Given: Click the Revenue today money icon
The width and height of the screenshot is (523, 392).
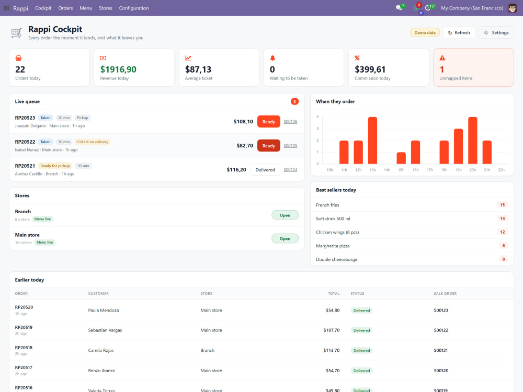Looking at the screenshot, I should [103, 58].
